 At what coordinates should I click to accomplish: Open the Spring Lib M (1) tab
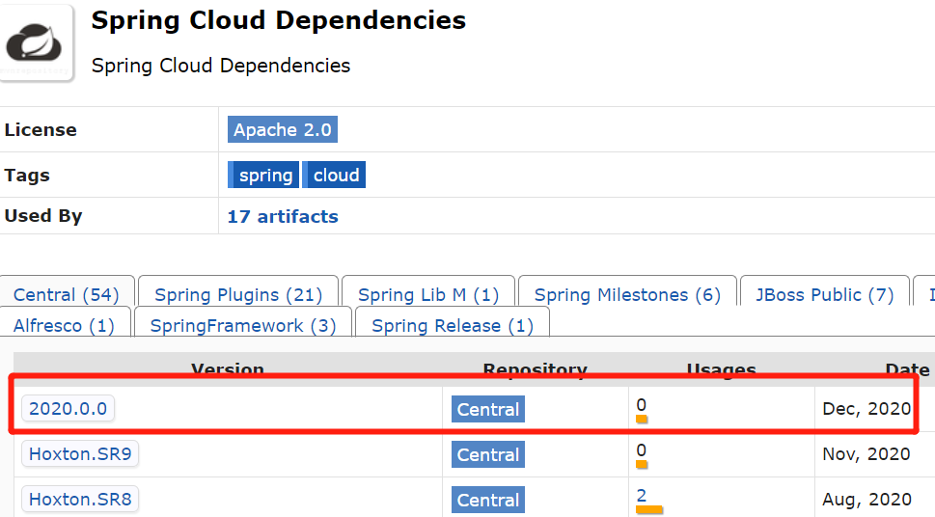[x=428, y=295]
